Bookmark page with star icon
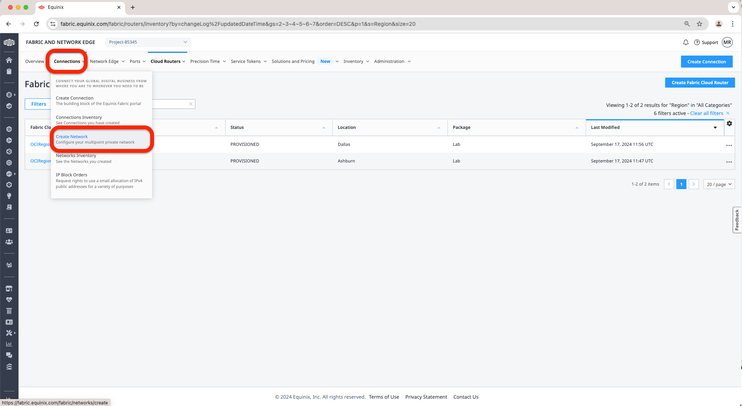 click(699, 24)
